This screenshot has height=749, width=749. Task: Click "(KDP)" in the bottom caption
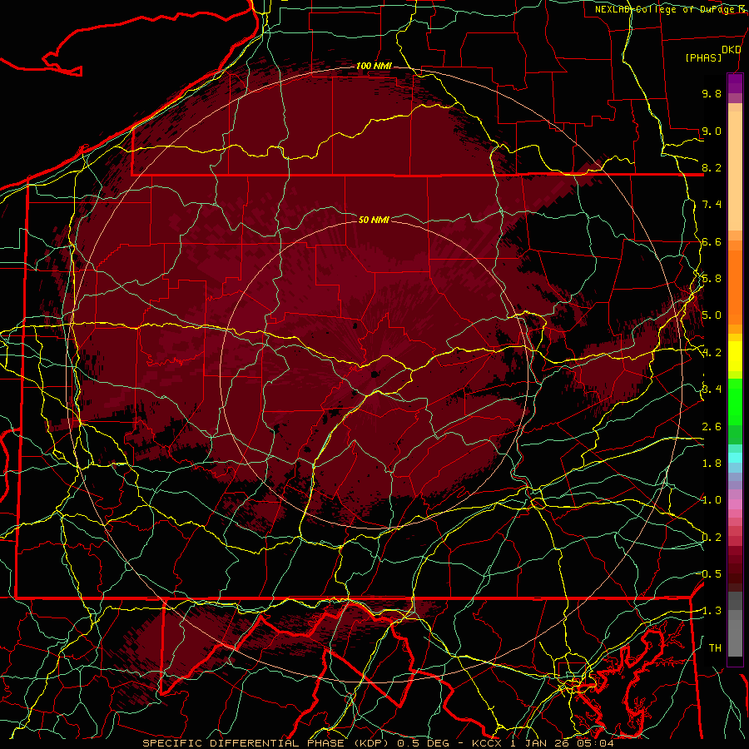pyautogui.click(x=371, y=743)
